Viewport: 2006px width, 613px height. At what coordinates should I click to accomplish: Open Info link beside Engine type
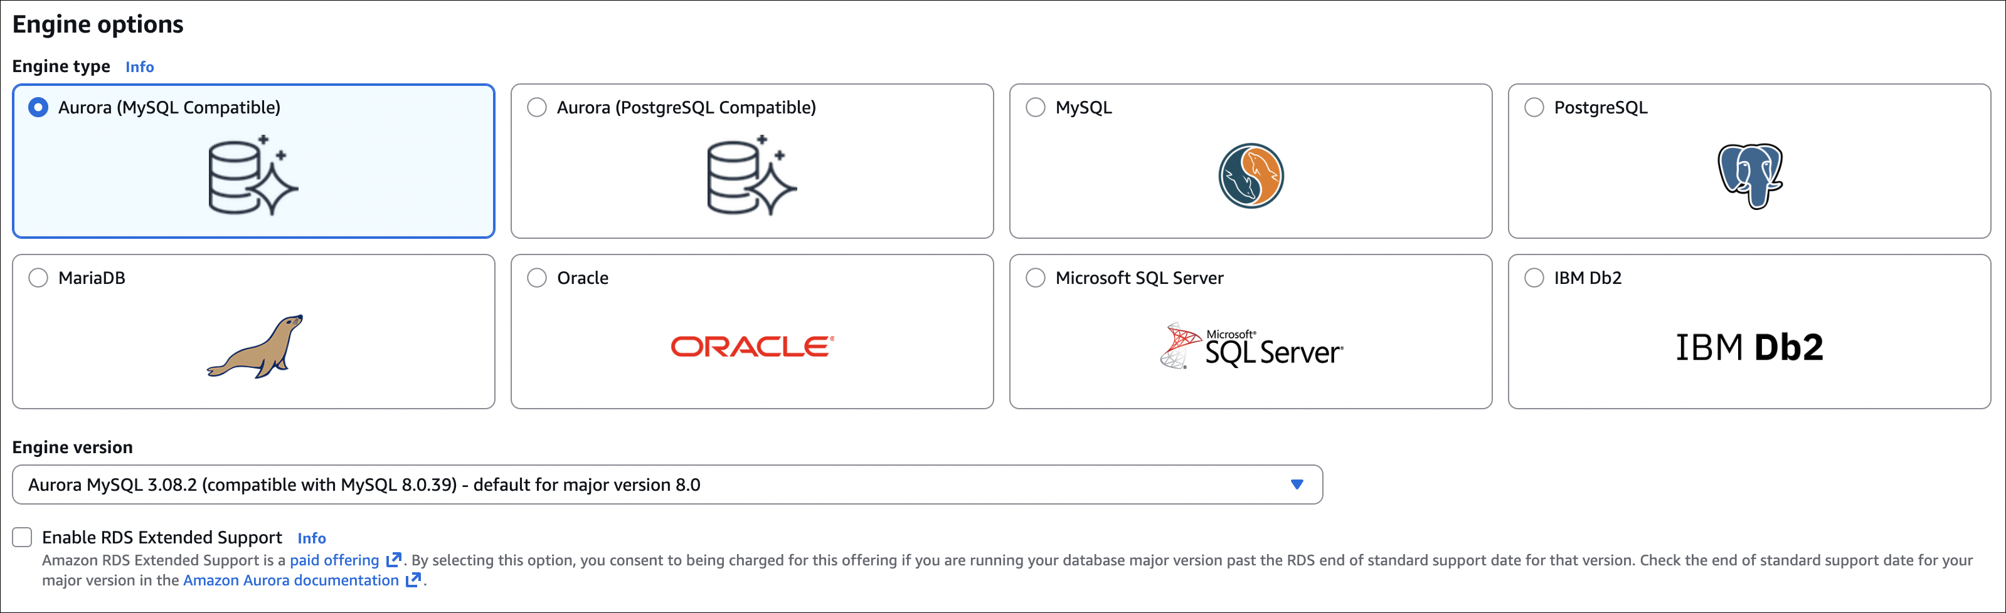[x=139, y=67]
